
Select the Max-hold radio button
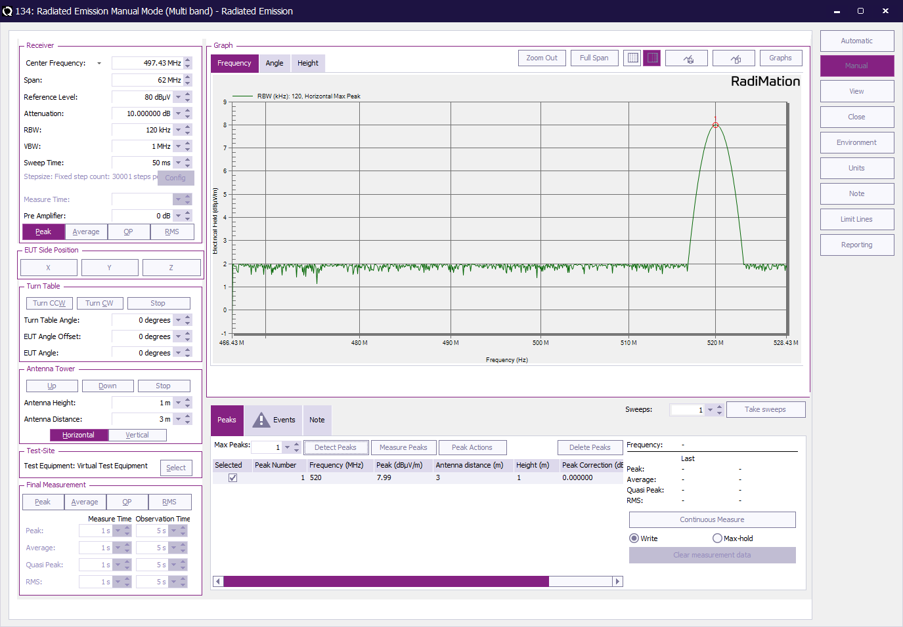coord(717,538)
